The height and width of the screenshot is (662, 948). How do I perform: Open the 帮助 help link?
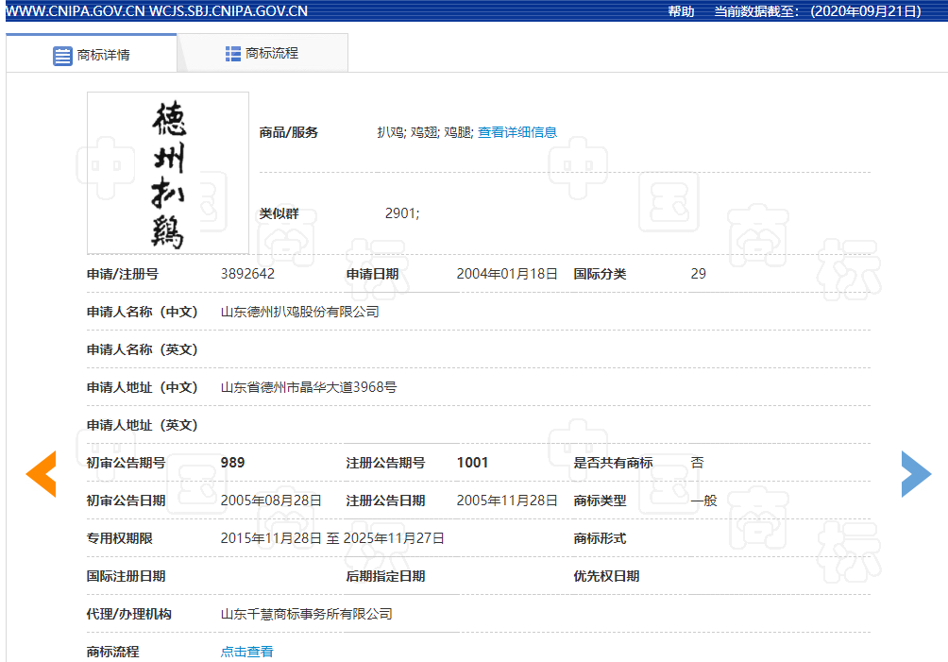pos(681,11)
